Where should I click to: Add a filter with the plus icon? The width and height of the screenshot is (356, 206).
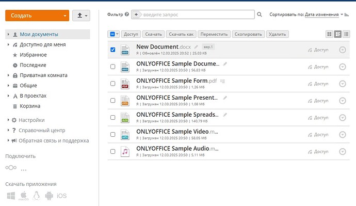136,14
